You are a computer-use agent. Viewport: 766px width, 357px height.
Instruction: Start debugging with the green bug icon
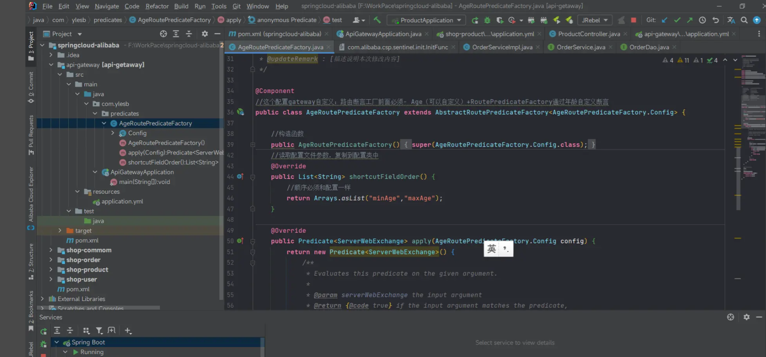click(x=487, y=20)
